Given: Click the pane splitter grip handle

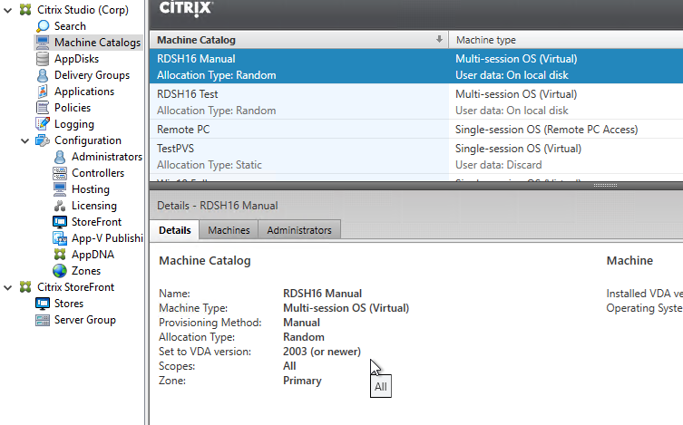Looking at the screenshot, I should (x=605, y=185).
